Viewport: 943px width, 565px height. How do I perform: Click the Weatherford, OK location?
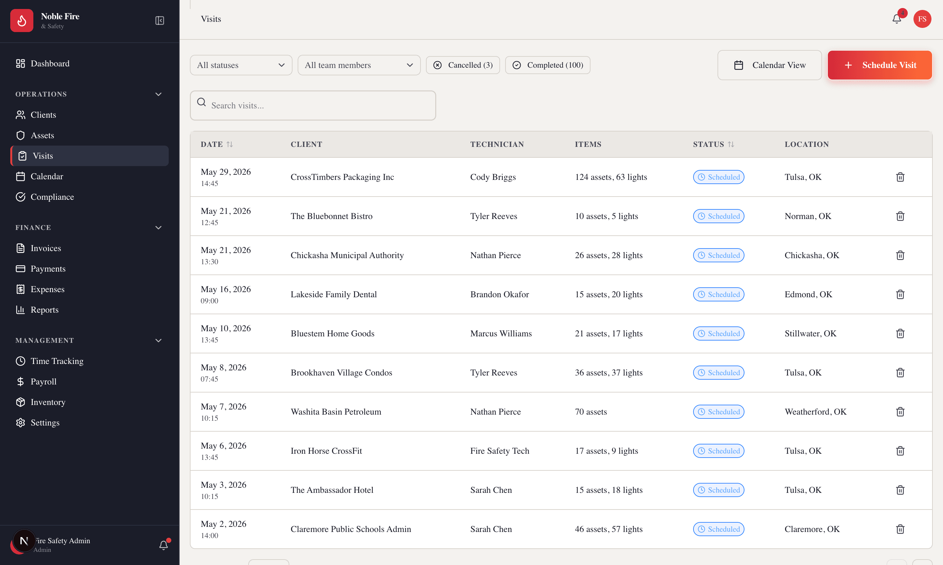pos(815,412)
